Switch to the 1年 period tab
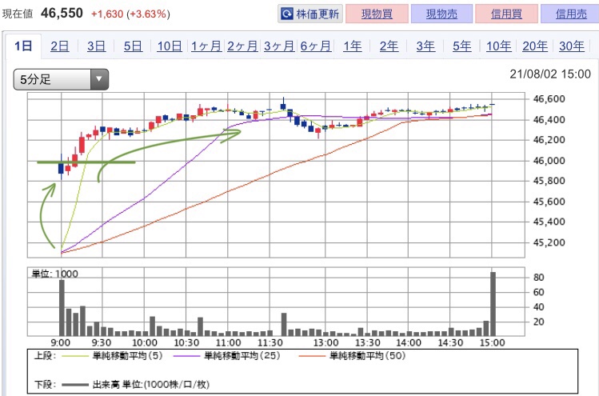 click(352, 46)
